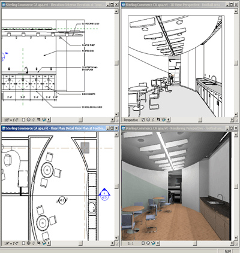This screenshot has height=253, width=240.
Task: Open detail level icon in Floor Plan view
Action: pos(23,243)
